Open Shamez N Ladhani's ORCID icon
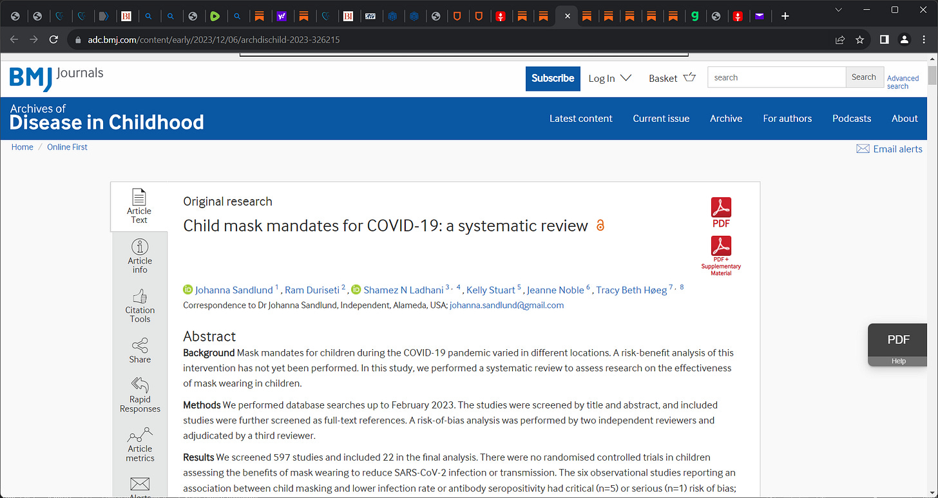 coord(356,290)
